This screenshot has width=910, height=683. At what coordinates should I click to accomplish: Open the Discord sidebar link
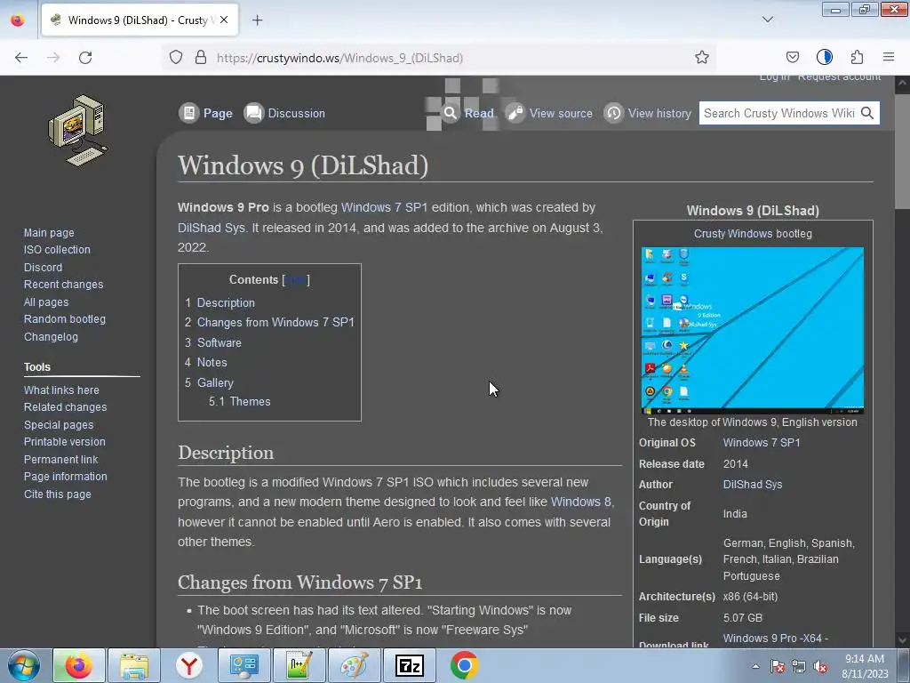43,267
